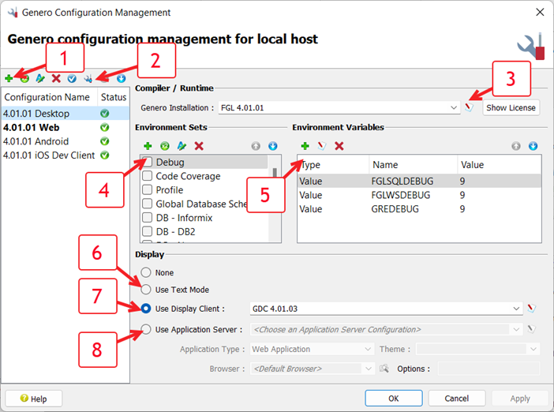
Task: Duplicate the selected configuration
Action: pos(24,78)
